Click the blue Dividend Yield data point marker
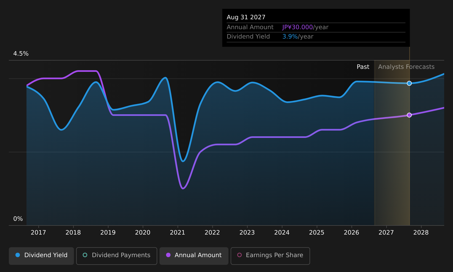Viewport: 453px width, 272px height. point(409,83)
